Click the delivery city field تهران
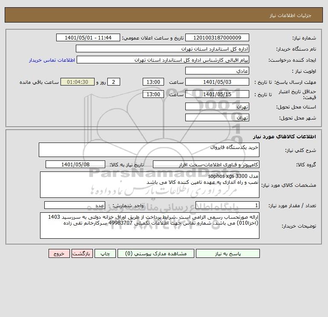The height and width of the screenshot is (317, 328). pyautogui.click(x=217, y=117)
